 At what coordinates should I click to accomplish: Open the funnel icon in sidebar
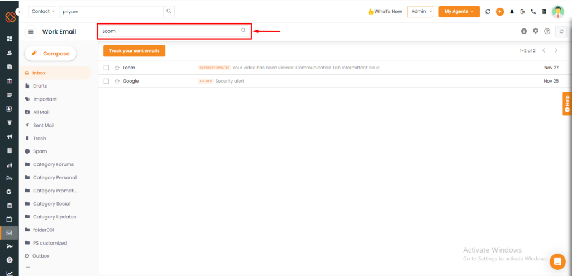pos(9,123)
